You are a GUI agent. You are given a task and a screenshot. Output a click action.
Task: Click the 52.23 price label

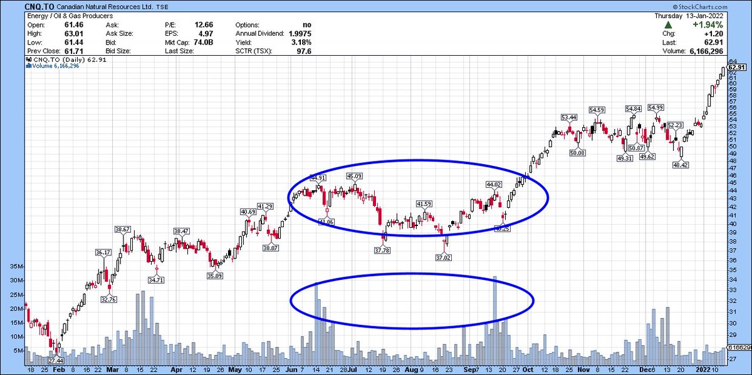[x=675, y=125]
